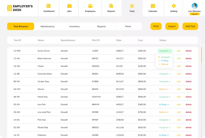Delete the Concrete Mixer row
Image resolution: width=205 pixels, height=138 pixels.
tap(189, 74)
